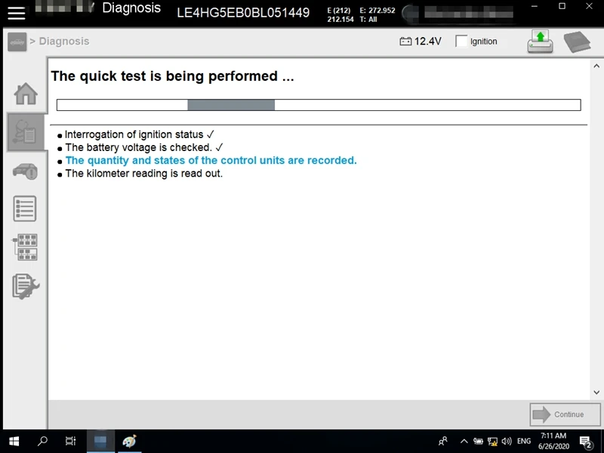
Task: Open the notification action center
Action: point(586,442)
